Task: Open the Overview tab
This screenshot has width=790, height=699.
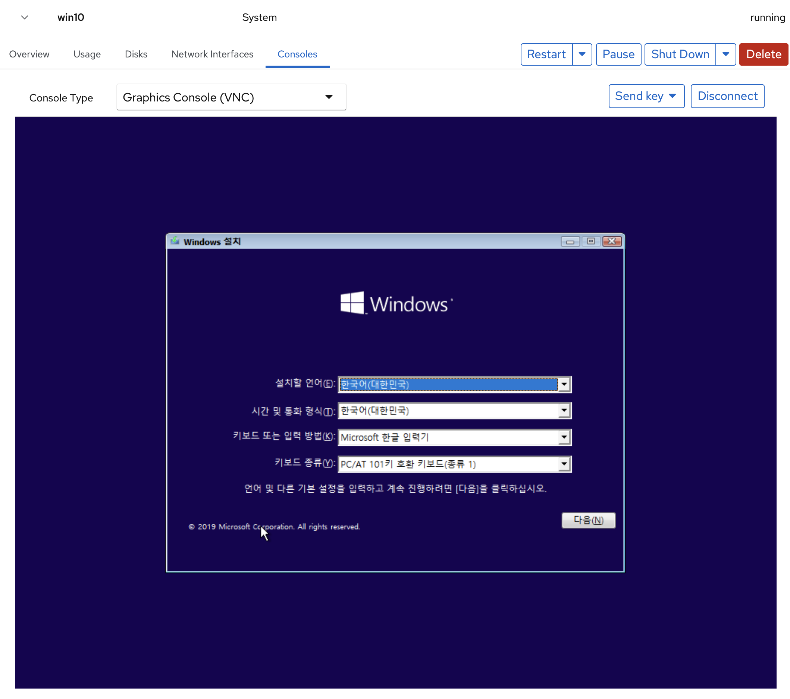Action: (x=29, y=54)
